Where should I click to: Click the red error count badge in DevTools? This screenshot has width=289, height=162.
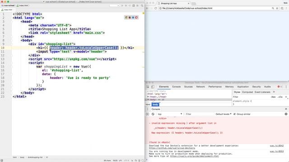pos(280,87)
